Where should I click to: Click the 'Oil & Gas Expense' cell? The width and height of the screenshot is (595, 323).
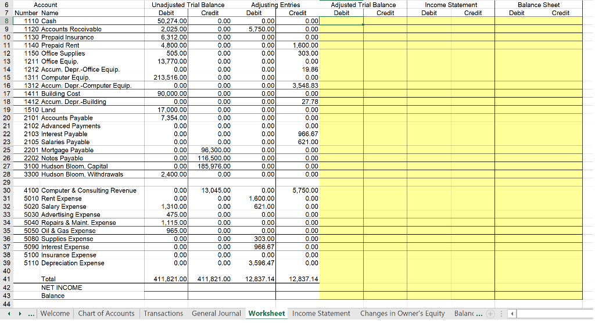tap(69, 231)
